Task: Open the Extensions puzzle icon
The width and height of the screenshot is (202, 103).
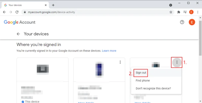Action: pyautogui.click(x=179, y=12)
